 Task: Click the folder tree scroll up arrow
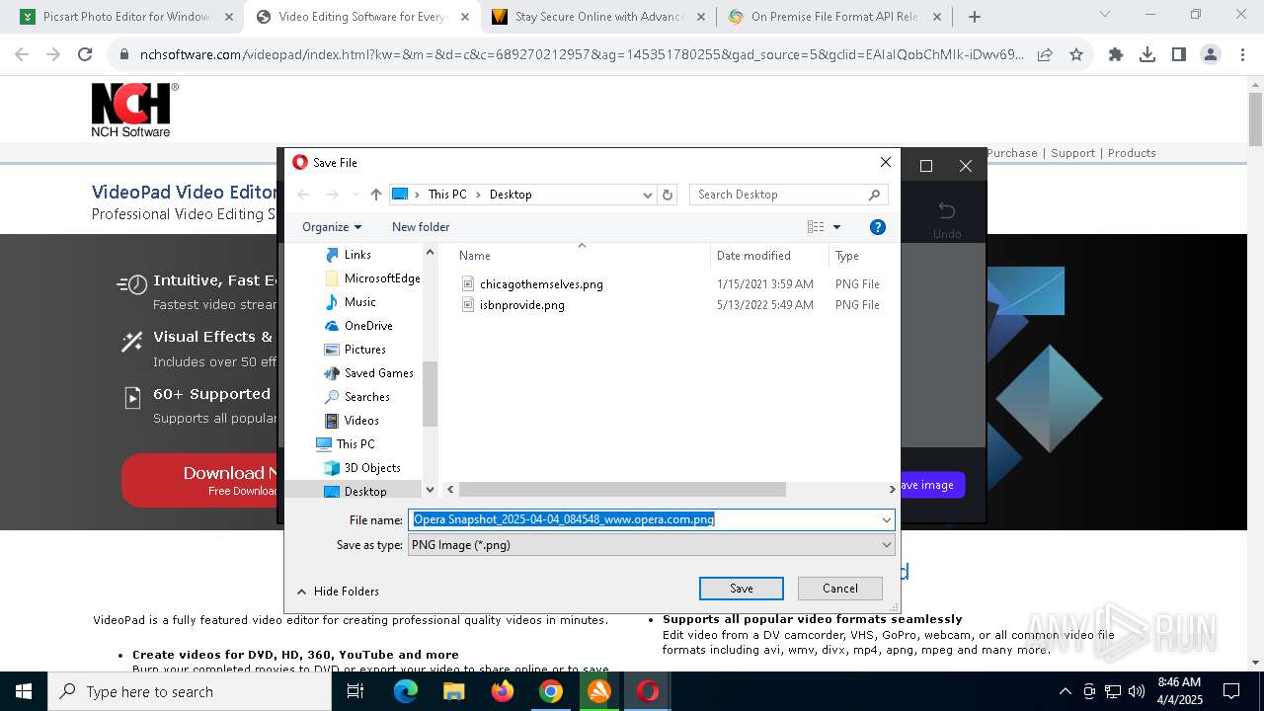click(430, 253)
